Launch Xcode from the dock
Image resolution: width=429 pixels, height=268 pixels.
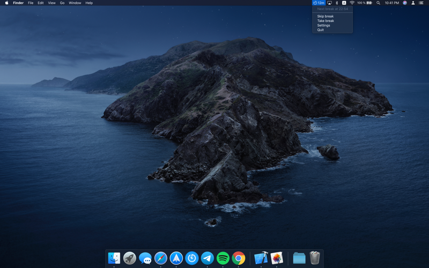[x=261, y=258]
